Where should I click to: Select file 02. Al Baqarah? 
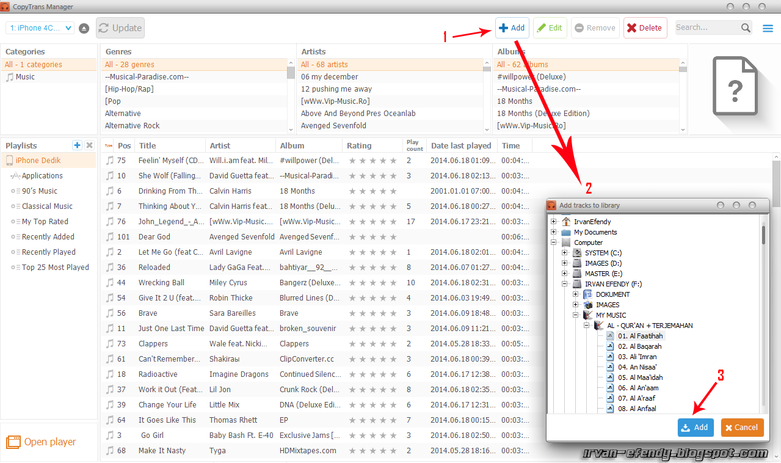(639, 346)
